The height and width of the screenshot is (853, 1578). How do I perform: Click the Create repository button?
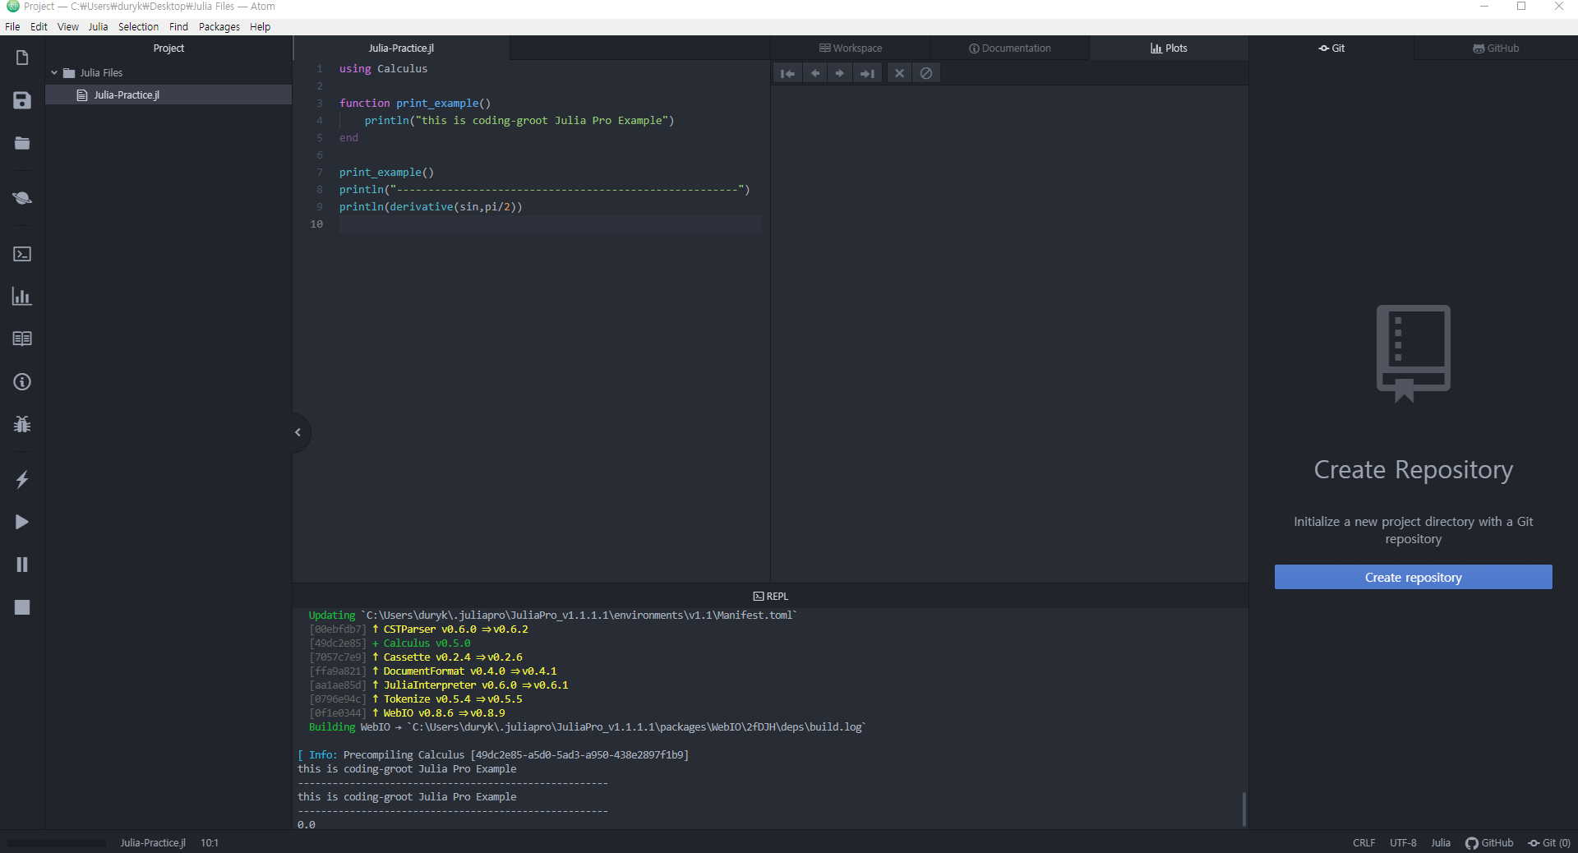click(x=1413, y=577)
